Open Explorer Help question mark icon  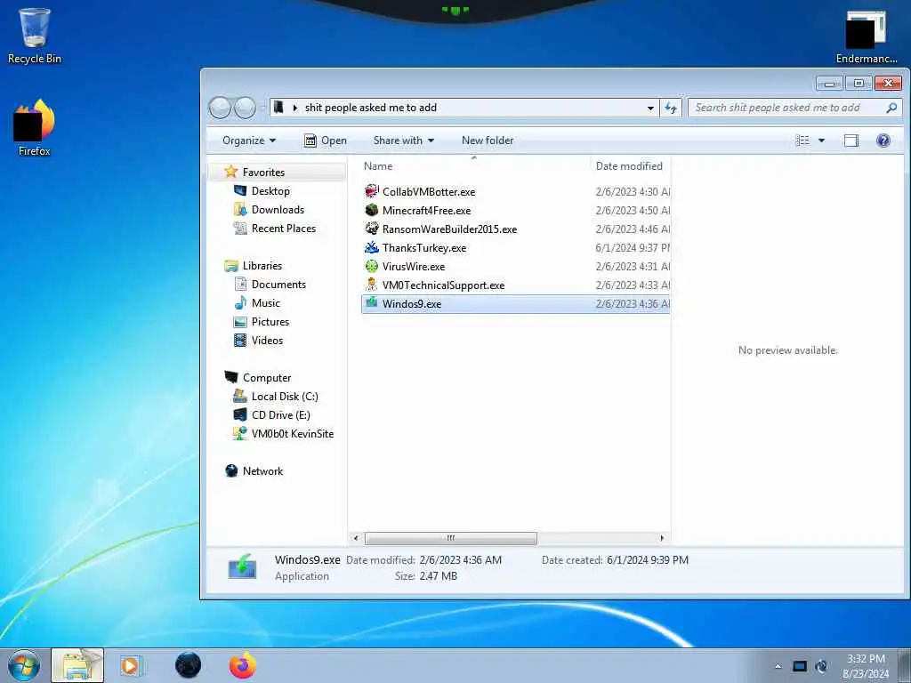point(883,141)
